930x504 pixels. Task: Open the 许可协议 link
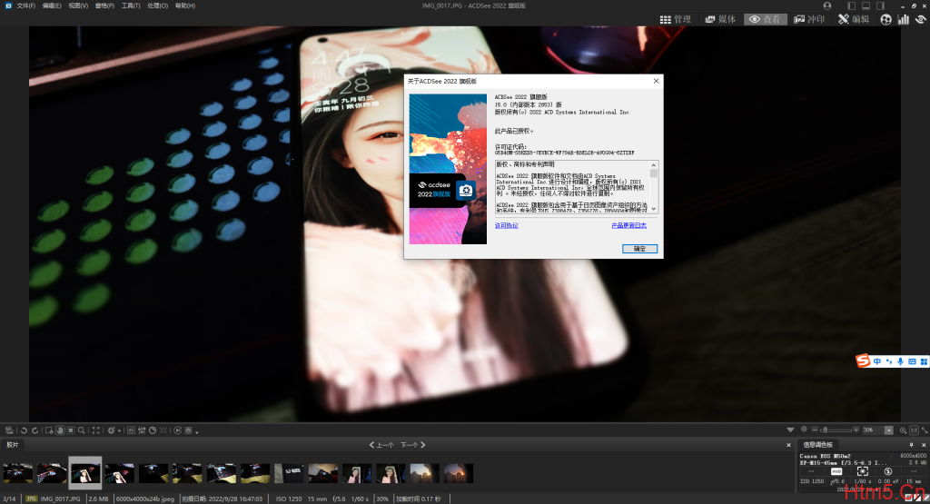click(x=507, y=225)
